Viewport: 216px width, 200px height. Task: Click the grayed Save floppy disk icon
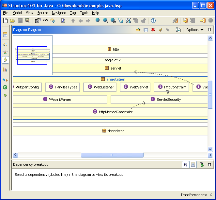pyautogui.click(x=20, y=21)
